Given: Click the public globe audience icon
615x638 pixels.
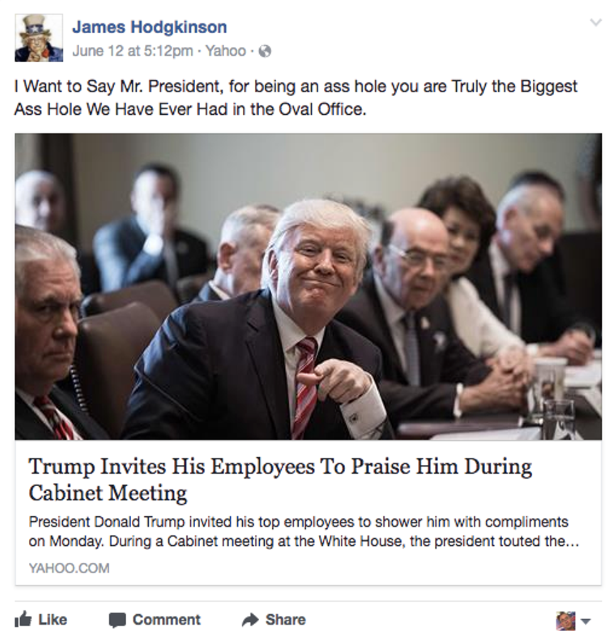Looking at the screenshot, I should pyautogui.click(x=265, y=51).
